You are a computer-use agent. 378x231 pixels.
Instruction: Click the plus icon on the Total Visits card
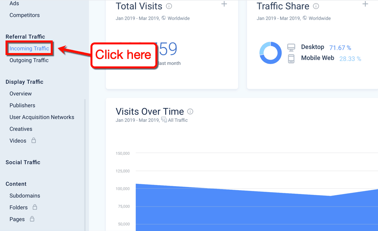[224, 4]
